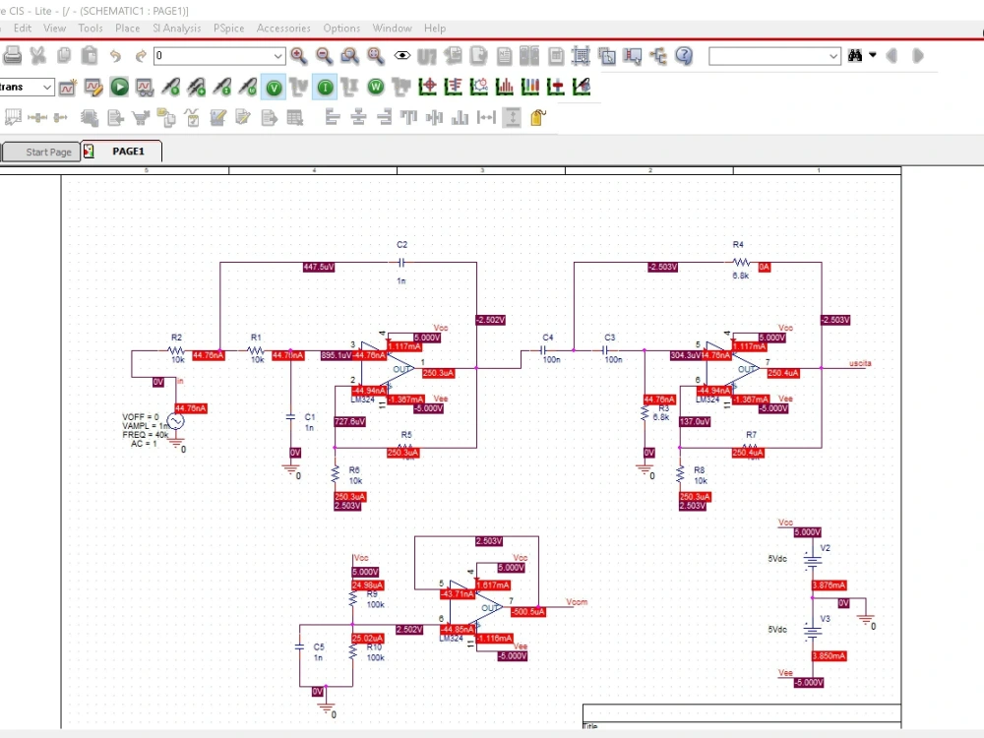Open the part selection combo box showing 0
Screen dimensions: 984x738
pos(219,56)
